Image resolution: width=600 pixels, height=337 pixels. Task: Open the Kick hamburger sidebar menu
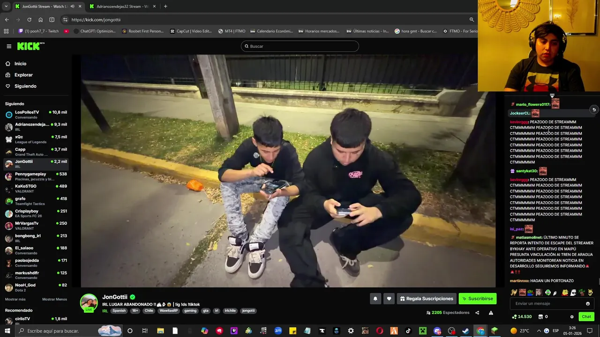coord(9,46)
